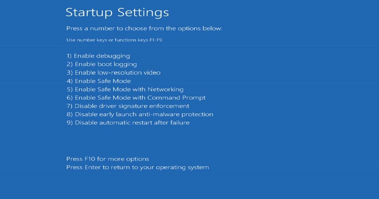This screenshot has height=199, width=379.
Task: Select Enable low-resolution video
Action: click(114, 72)
